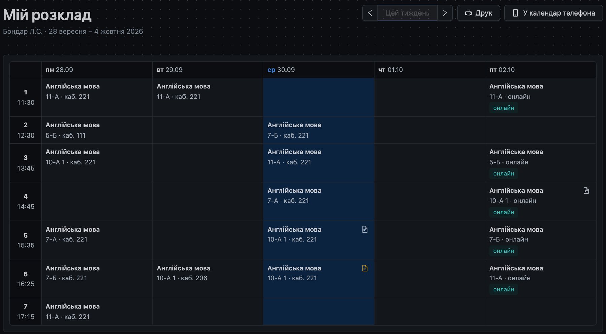Select the 'вт 29.09' column header
This screenshot has width=606, height=334.
(x=207, y=70)
